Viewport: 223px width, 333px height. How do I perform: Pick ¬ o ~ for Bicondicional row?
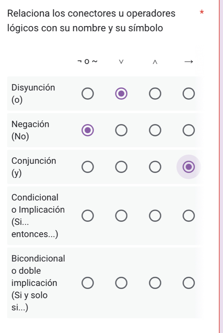87,283
